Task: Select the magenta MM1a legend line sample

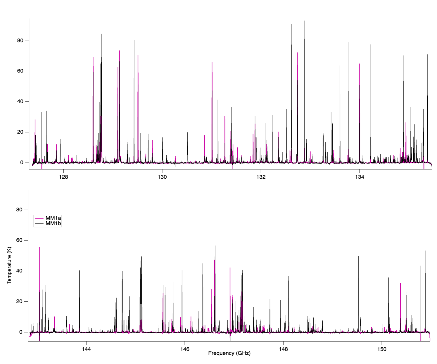Action: tap(39, 218)
